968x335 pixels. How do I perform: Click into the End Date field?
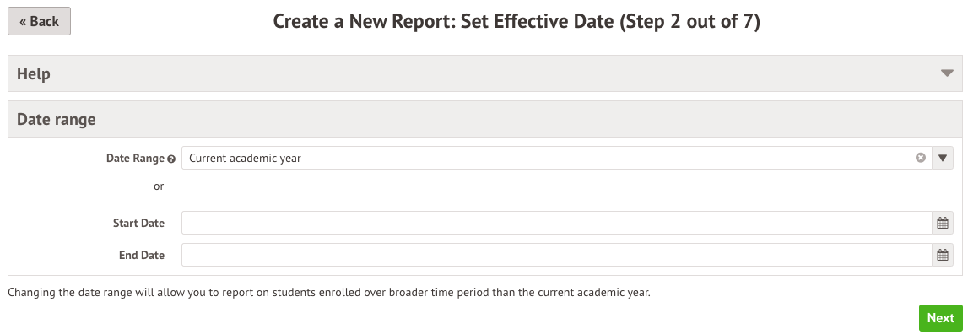click(556, 255)
